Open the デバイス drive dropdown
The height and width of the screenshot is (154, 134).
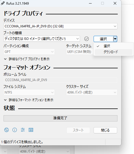coord(60,26)
